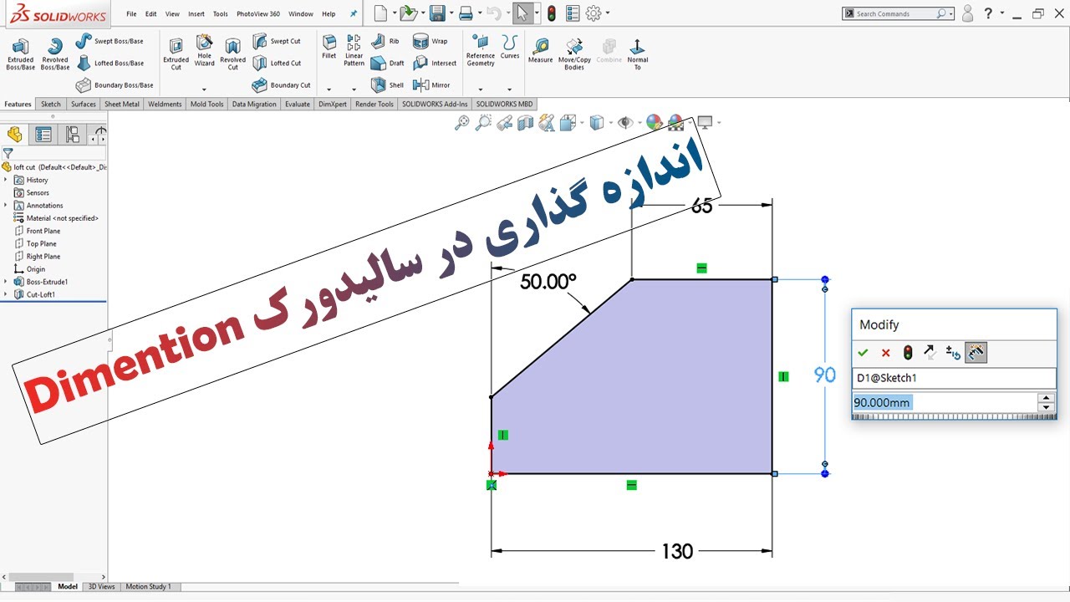Image resolution: width=1070 pixels, height=602 pixels.
Task: Click the Save icon in top toolbar
Action: coord(436,13)
